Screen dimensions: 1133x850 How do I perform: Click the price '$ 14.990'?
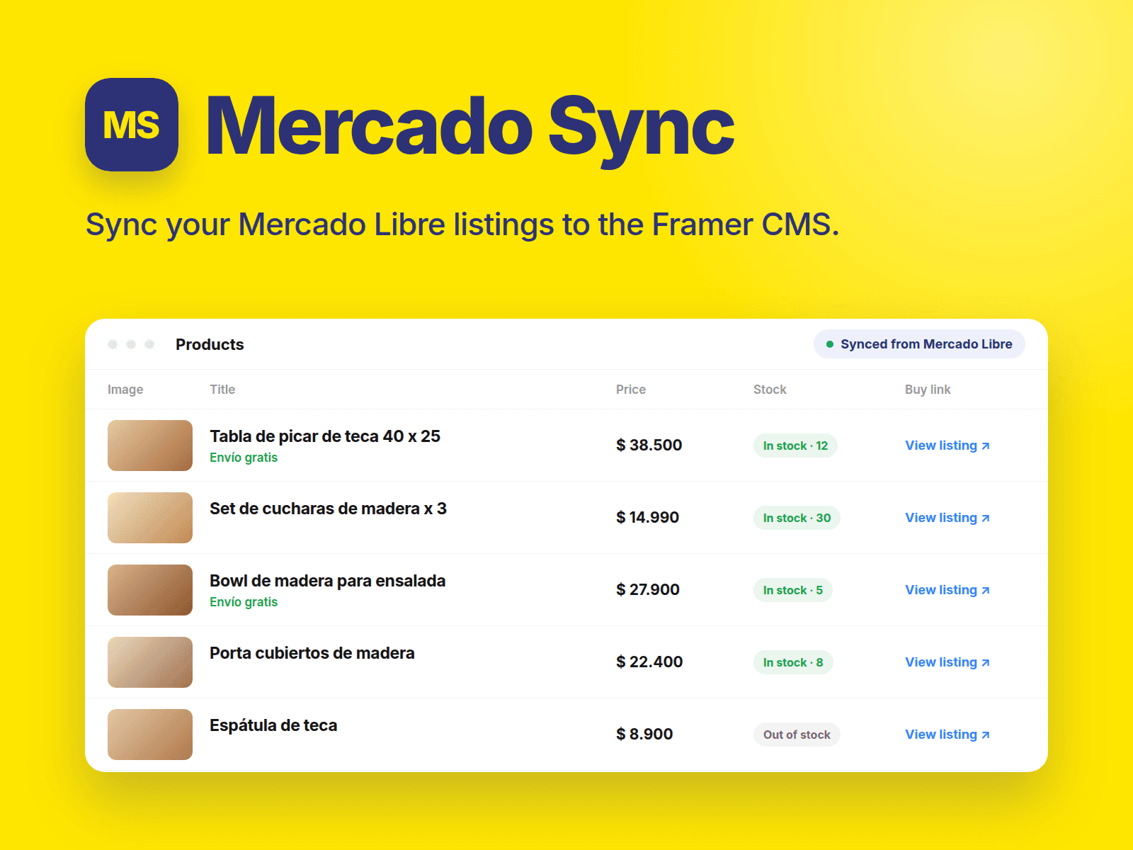pos(648,518)
